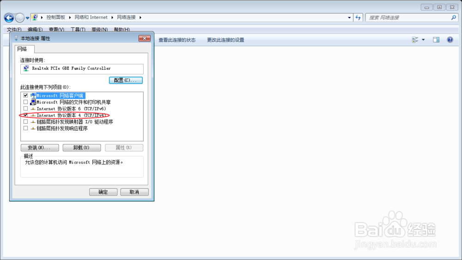
Task: Expand the arrow after 网络和 Internet
Action: (x=112, y=18)
